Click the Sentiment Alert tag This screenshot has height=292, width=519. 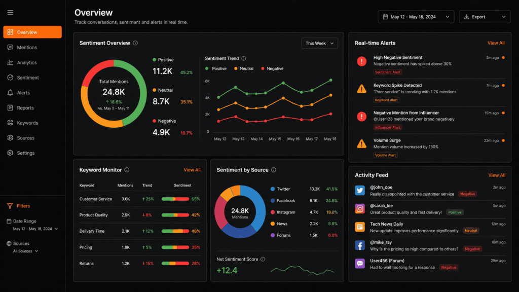(388, 72)
